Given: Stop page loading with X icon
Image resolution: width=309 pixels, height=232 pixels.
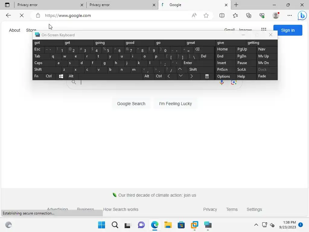Looking at the screenshot, I should 22,15.
